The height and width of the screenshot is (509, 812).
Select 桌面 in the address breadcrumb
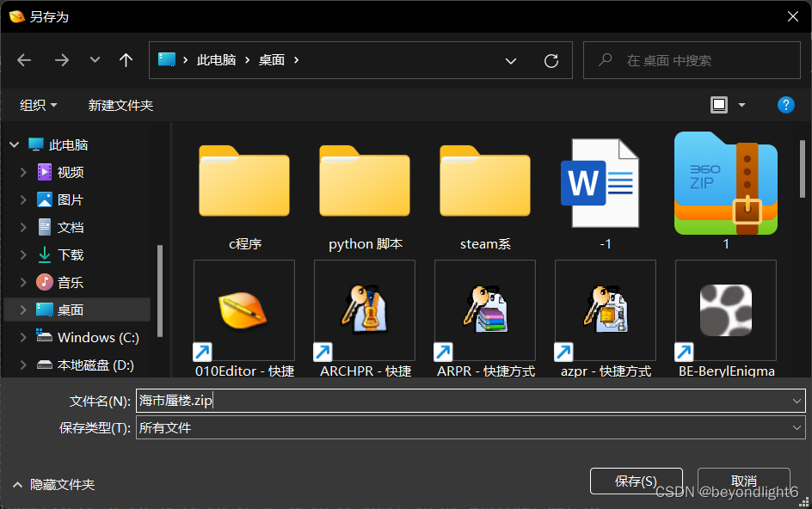click(x=271, y=60)
